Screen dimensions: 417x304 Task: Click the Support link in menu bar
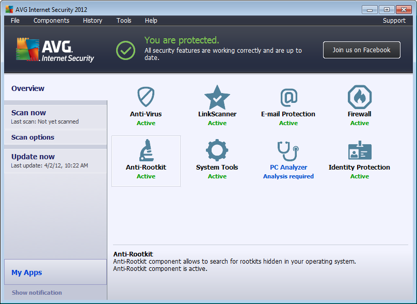394,21
